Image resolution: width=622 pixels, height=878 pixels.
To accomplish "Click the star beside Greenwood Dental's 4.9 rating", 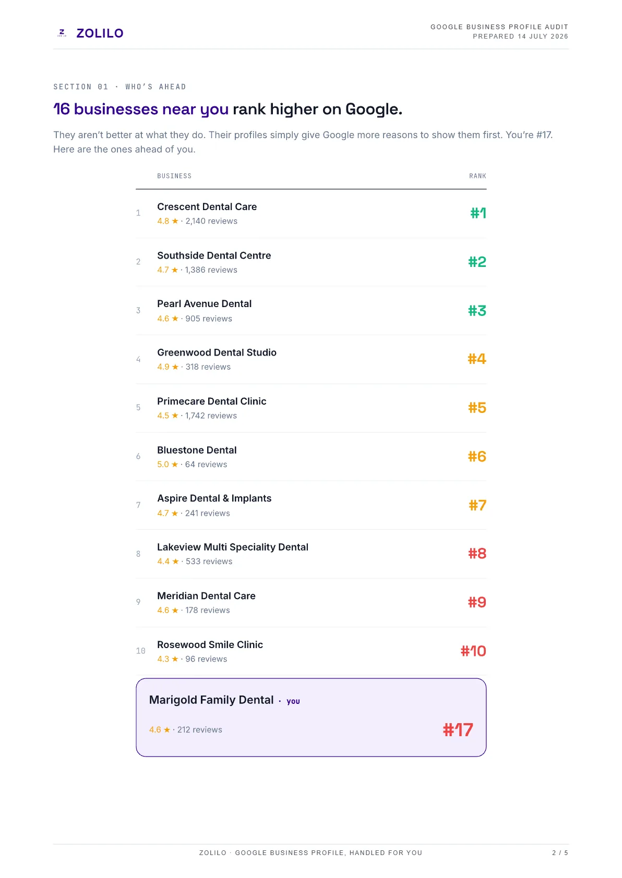I will pos(175,367).
